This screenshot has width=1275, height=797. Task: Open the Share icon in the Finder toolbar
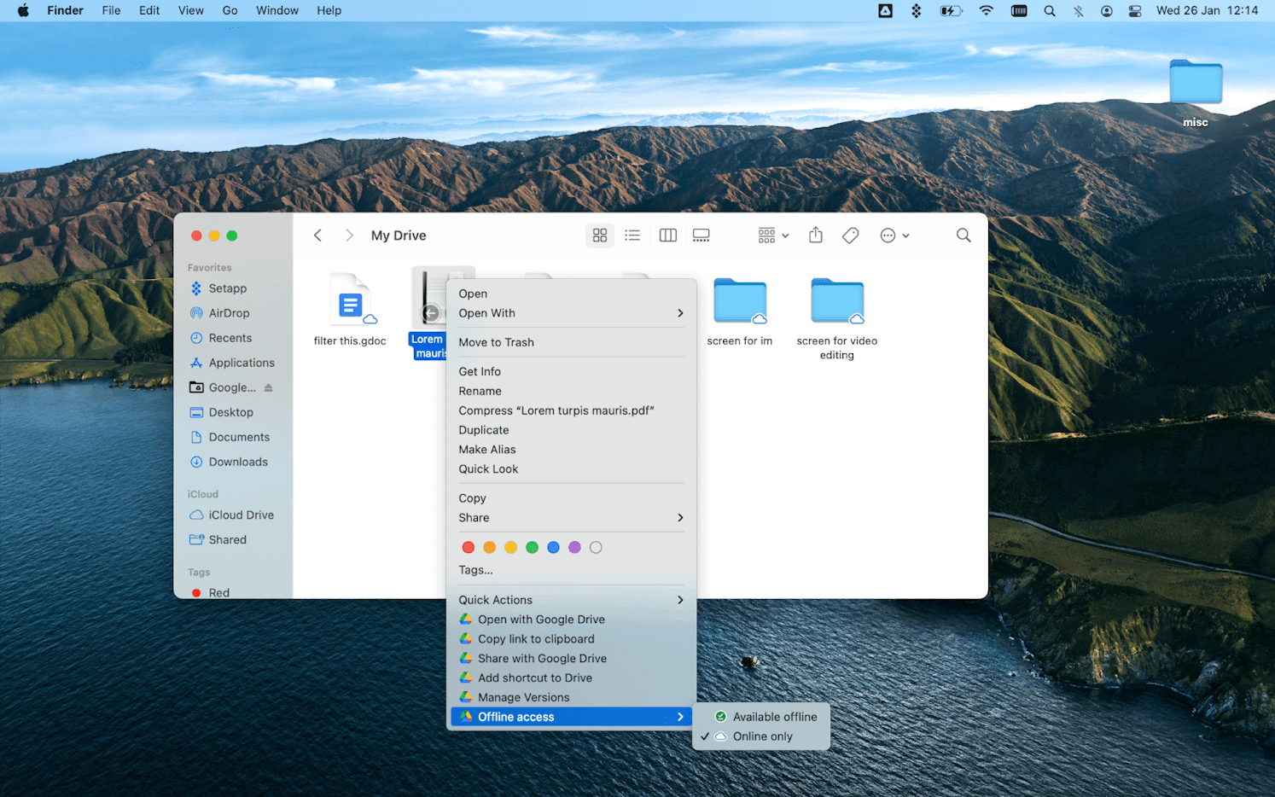815,235
